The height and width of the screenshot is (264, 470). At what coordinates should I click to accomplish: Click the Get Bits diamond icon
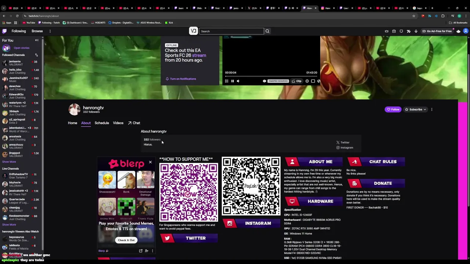pos(416,31)
